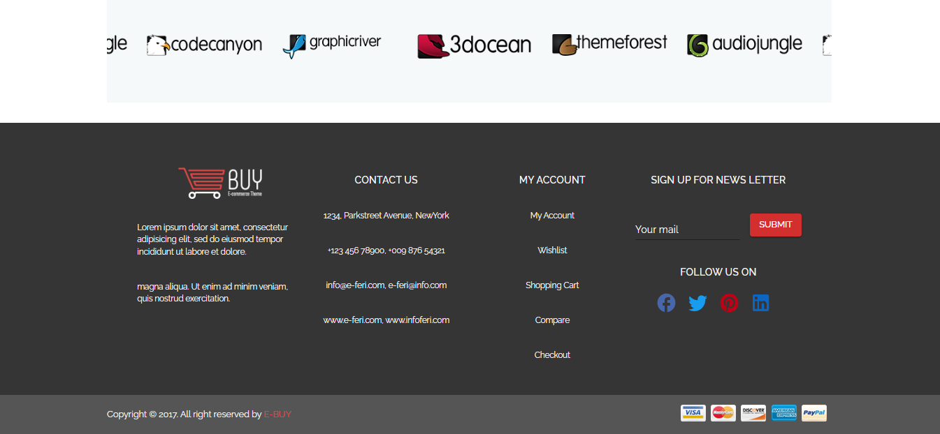Screen dimensions: 940x434
Task: Click the themeforest logo
Action: click(x=609, y=43)
